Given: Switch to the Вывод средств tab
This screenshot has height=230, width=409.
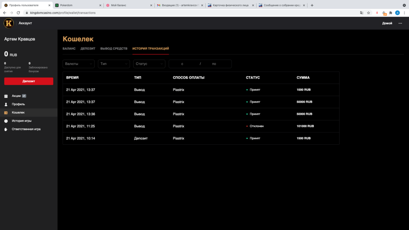Looking at the screenshot, I should [114, 49].
